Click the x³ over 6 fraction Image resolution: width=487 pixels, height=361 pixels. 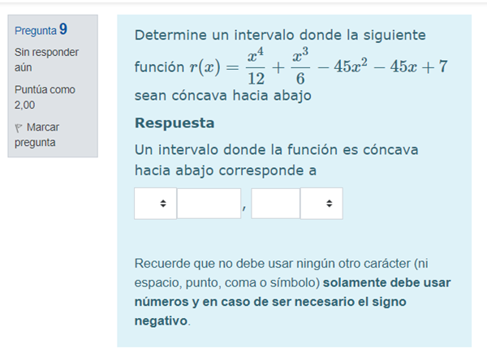coord(300,67)
